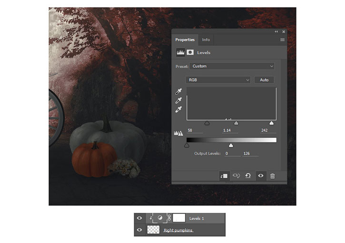This screenshot has width=345, height=243.
Task: Open the Properties panel menu icon
Action: click(282, 40)
